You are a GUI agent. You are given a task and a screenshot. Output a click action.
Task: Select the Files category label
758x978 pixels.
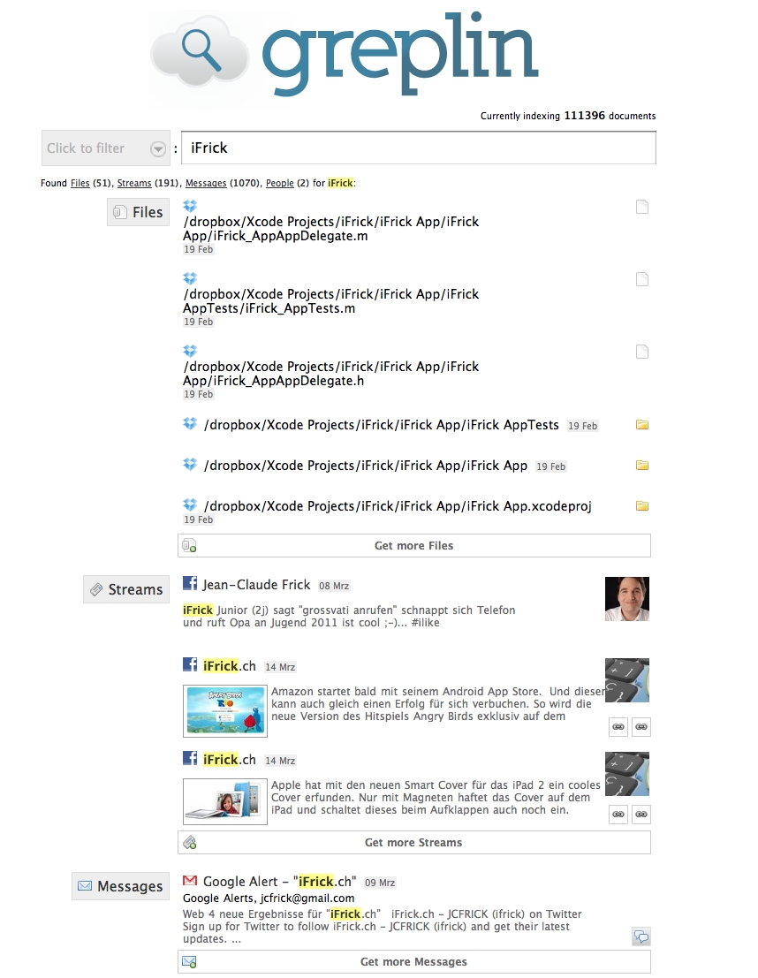138,212
